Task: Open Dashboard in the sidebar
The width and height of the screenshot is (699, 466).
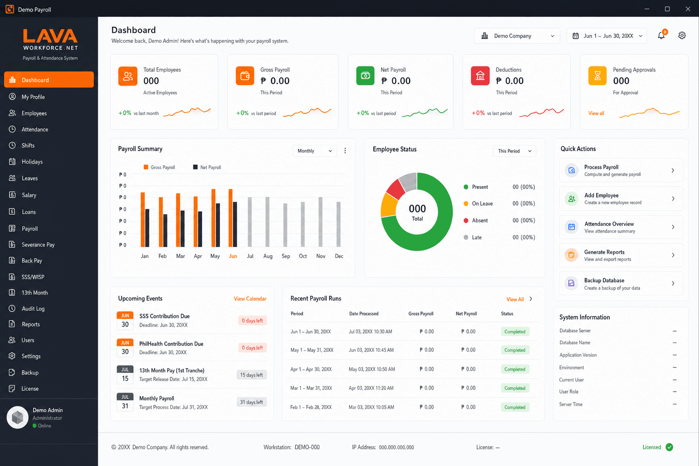Action: point(49,80)
